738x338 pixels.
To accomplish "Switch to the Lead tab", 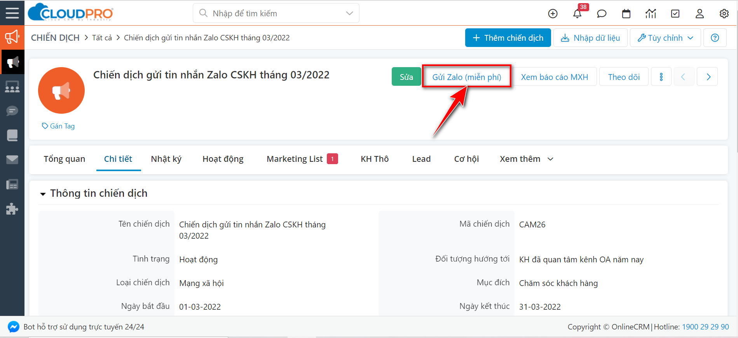I will tap(421, 159).
